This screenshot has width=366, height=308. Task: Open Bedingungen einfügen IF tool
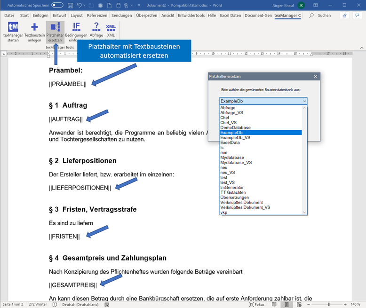click(76, 27)
